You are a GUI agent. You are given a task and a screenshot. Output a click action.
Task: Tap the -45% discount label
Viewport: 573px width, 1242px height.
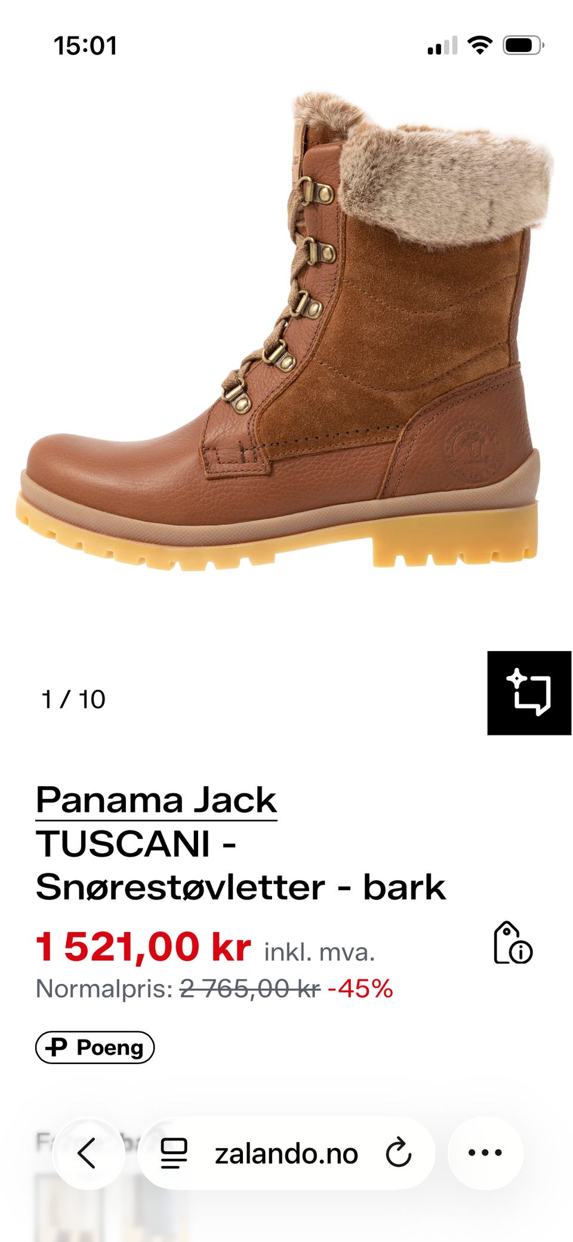pyautogui.click(x=360, y=989)
